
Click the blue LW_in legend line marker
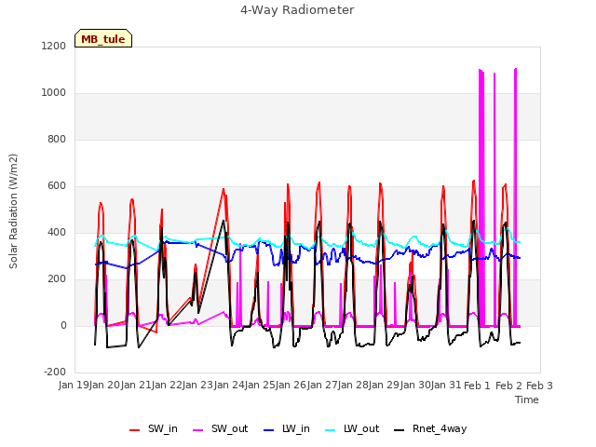(269, 430)
